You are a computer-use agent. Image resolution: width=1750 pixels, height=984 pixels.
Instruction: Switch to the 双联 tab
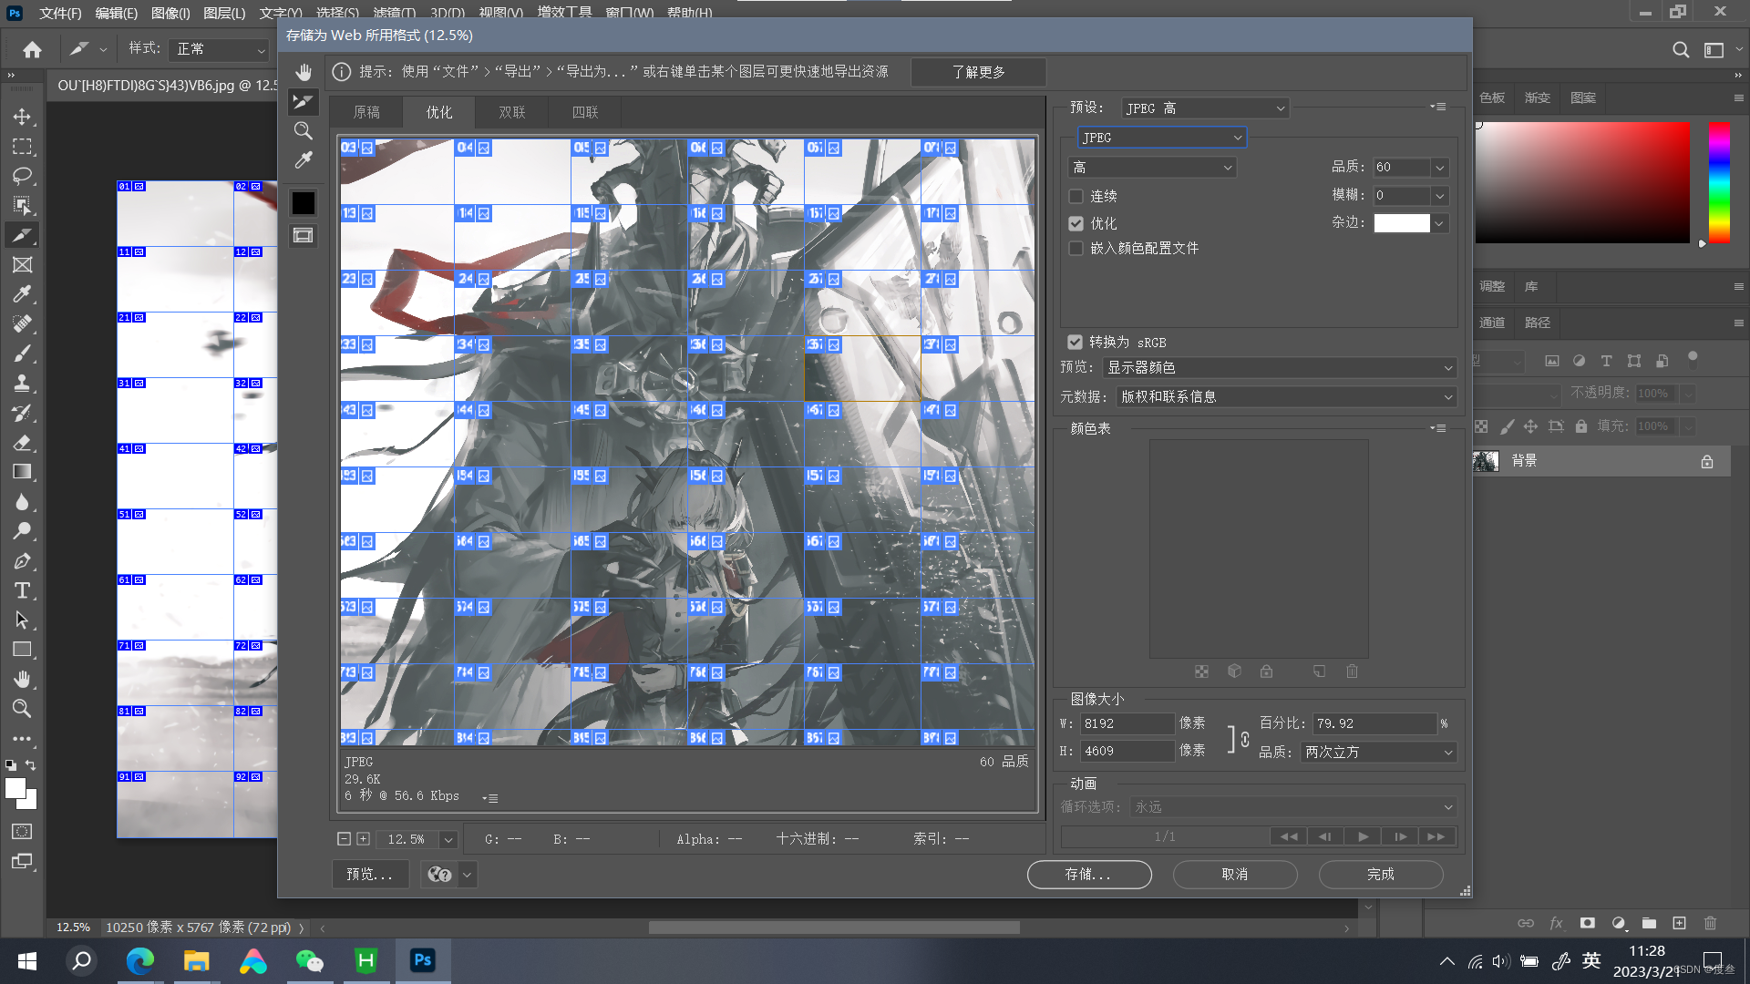pos(512,112)
